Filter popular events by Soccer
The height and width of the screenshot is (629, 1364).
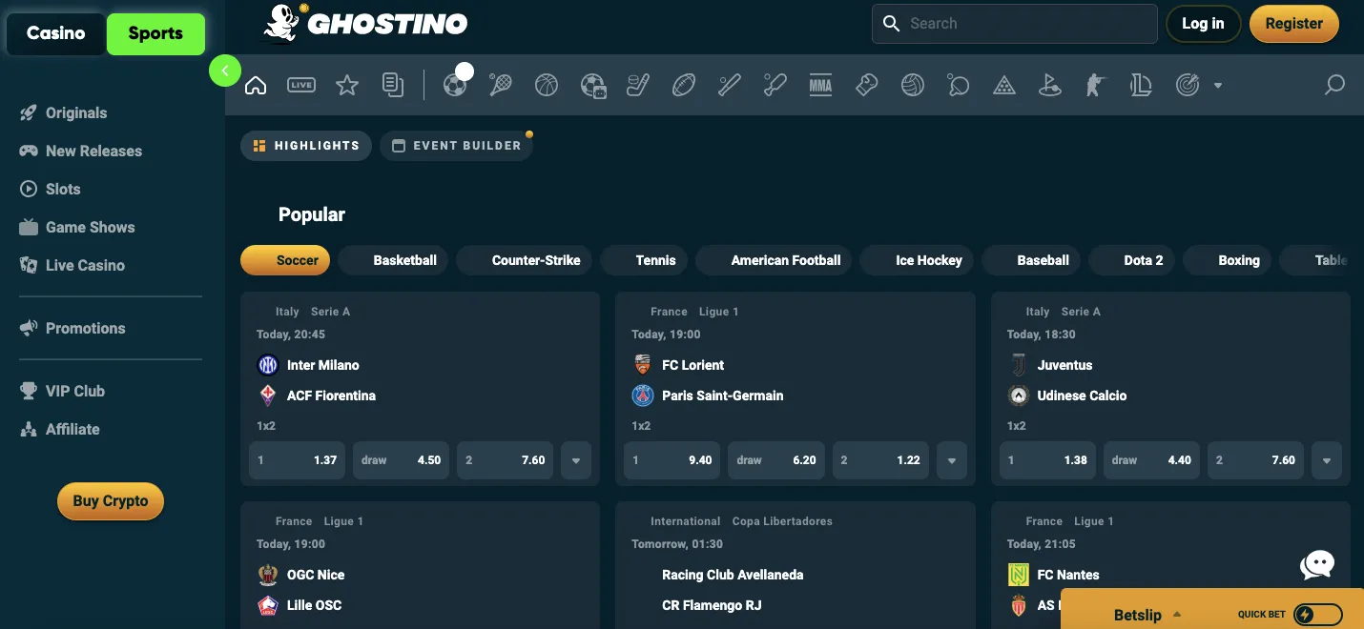coord(286,260)
